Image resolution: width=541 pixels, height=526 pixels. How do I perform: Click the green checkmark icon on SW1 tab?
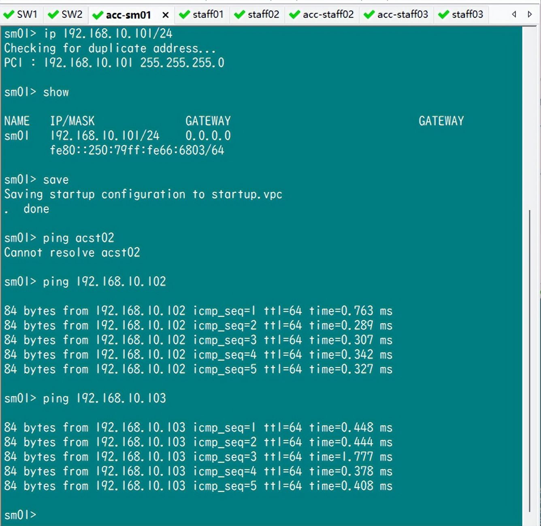pyautogui.click(x=9, y=15)
